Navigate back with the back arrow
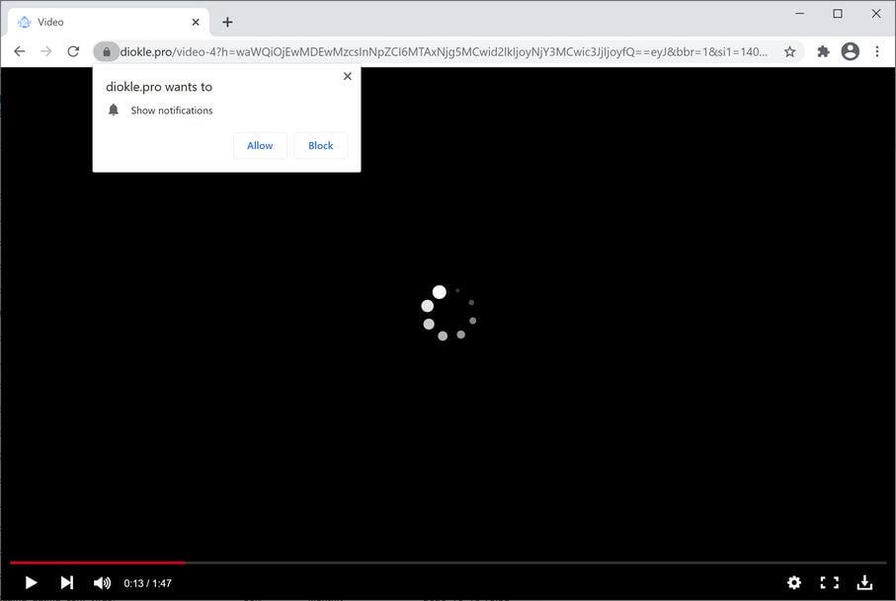Viewport: 896px width, 601px height. (19, 50)
